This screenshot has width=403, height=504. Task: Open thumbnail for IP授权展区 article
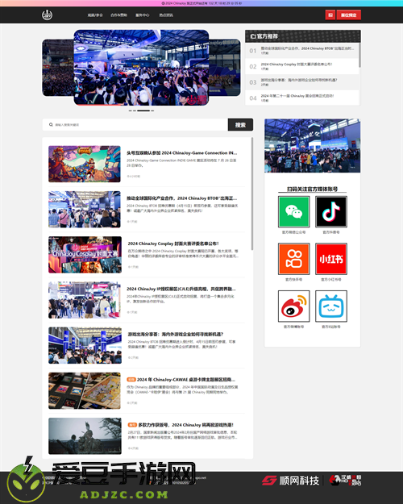tap(85, 300)
